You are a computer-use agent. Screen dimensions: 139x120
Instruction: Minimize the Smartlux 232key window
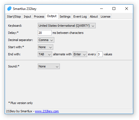pyautogui.click(x=101, y=9)
